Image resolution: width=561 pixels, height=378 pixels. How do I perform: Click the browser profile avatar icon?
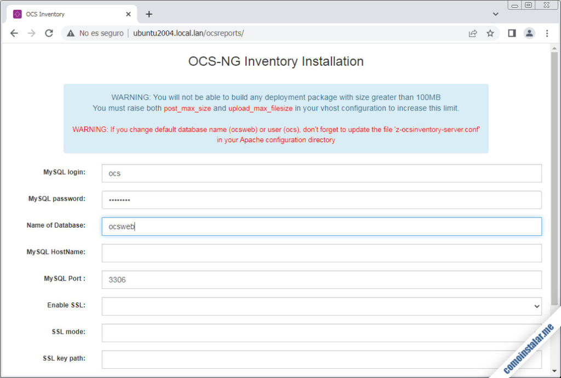[x=529, y=33]
